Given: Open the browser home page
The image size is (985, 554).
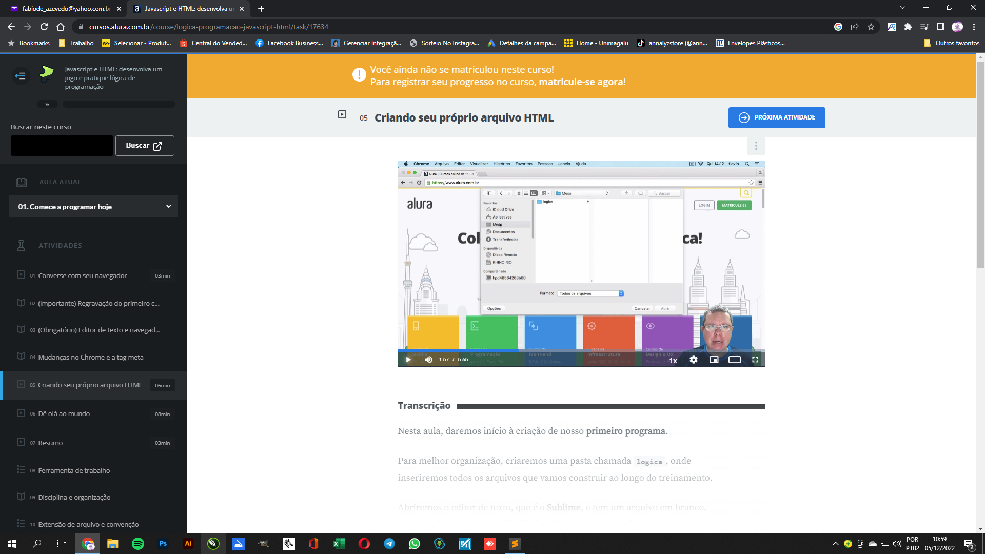Looking at the screenshot, I should (x=61, y=27).
